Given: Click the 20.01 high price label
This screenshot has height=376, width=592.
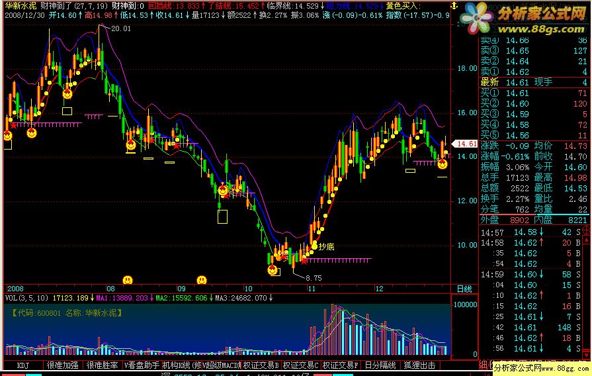Looking at the screenshot, I should click(x=121, y=28).
